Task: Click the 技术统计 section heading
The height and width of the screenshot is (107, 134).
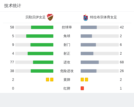Action: (x=13, y=6)
